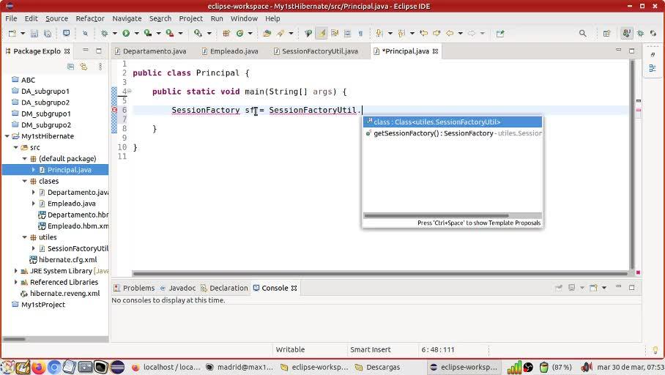Click the New wizard toolbar icon
This screenshot has width=665, height=375.
(x=12, y=34)
